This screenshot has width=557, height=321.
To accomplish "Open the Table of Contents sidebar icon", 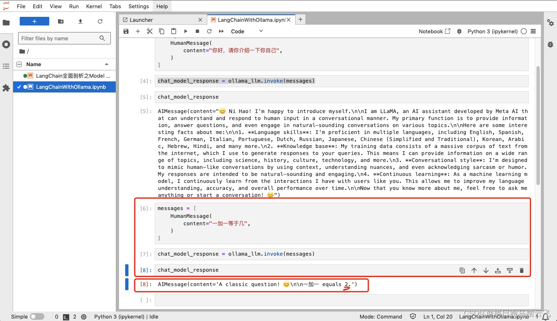I will [x=6, y=66].
